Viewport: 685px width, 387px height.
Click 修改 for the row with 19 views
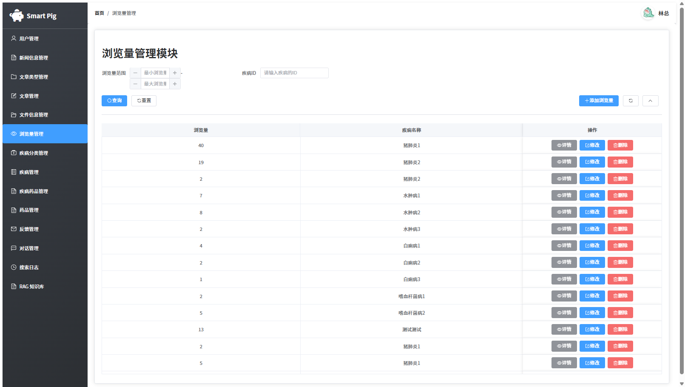pos(592,162)
